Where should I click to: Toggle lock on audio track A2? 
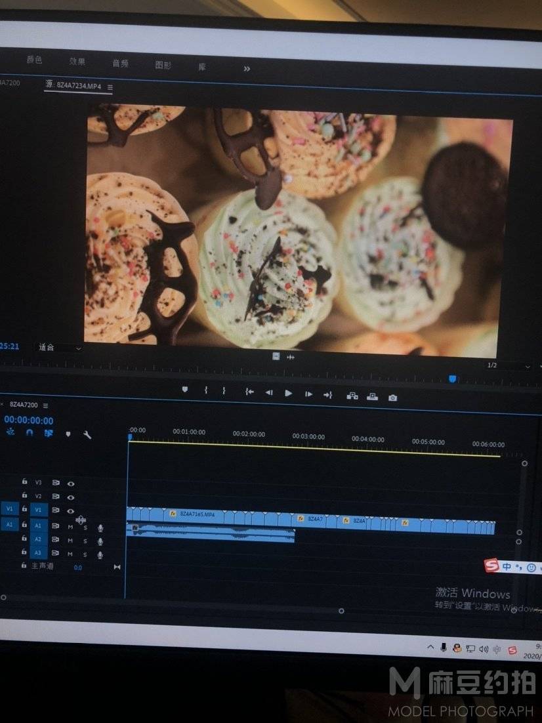(24, 537)
